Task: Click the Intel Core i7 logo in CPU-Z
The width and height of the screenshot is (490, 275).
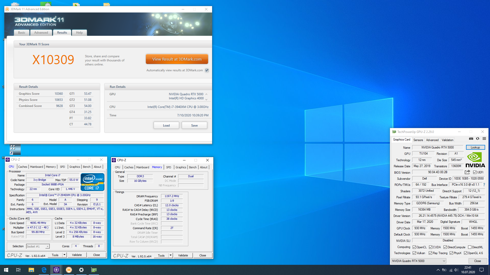Action: point(92,182)
